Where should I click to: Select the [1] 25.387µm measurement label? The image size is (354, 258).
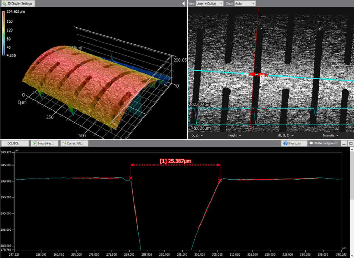(175, 161)
